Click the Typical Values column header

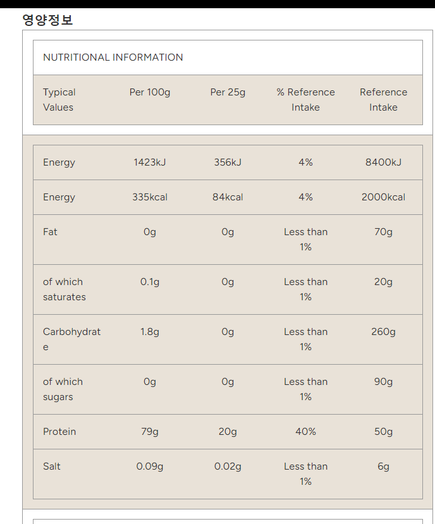point(59,100)
